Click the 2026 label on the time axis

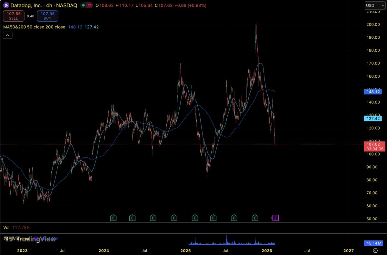click(x=267, y=250)
